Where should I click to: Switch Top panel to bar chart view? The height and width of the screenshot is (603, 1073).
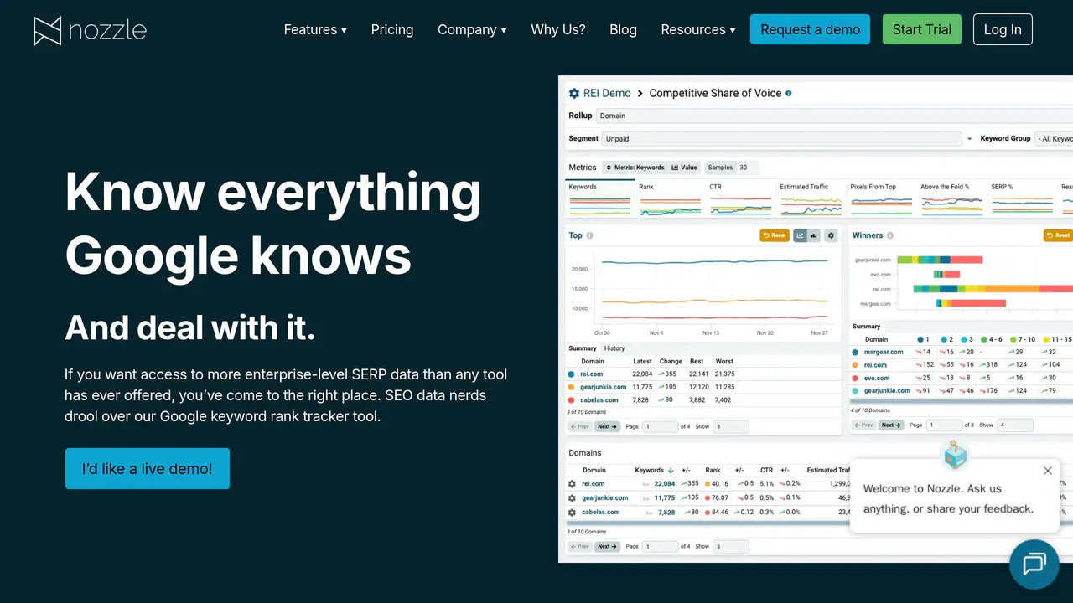pyautogui.click(x=815, y=235)
